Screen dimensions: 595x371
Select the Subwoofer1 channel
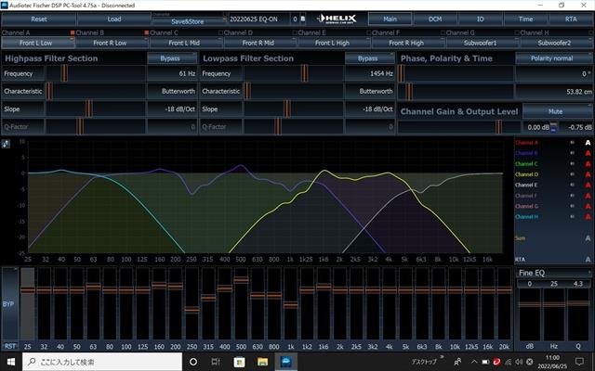tap(481, 43)
